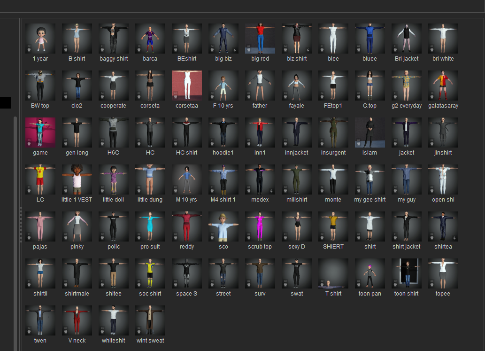Viewport: 485px width, 351px height.
Task: Select the '1 year' character thumbnail
Action: point(40,39)
